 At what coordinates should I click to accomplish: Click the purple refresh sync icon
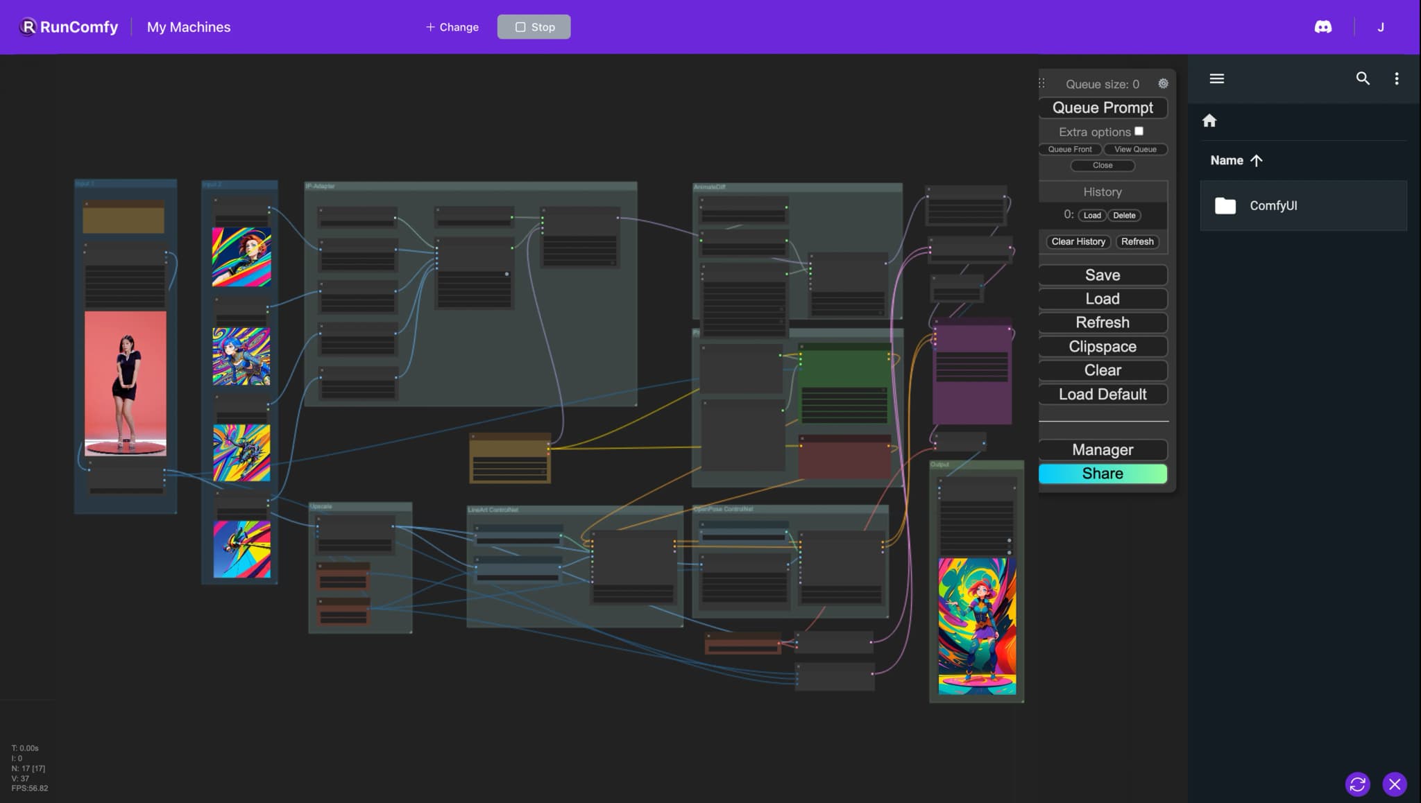coord(1358,784)
